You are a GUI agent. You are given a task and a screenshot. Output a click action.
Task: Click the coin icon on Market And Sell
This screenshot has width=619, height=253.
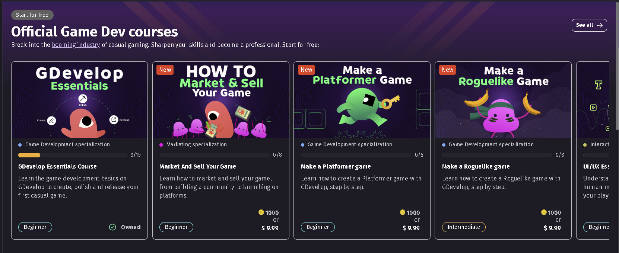point(261,212)
